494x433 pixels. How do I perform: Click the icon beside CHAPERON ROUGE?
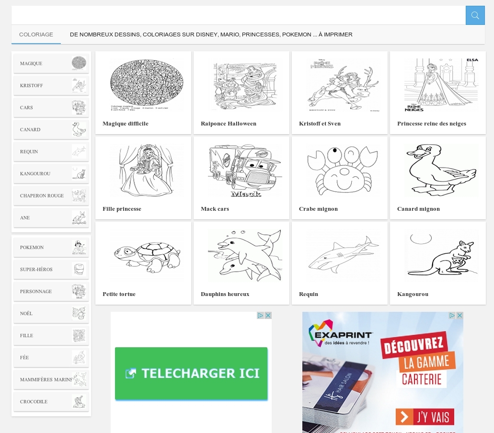[79, 195]
